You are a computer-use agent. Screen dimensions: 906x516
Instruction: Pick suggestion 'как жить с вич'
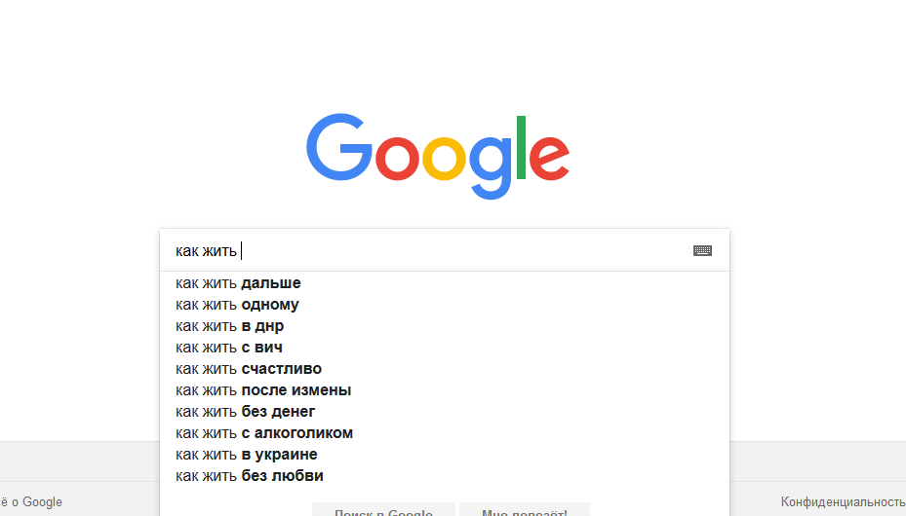(x=445, y=347)
